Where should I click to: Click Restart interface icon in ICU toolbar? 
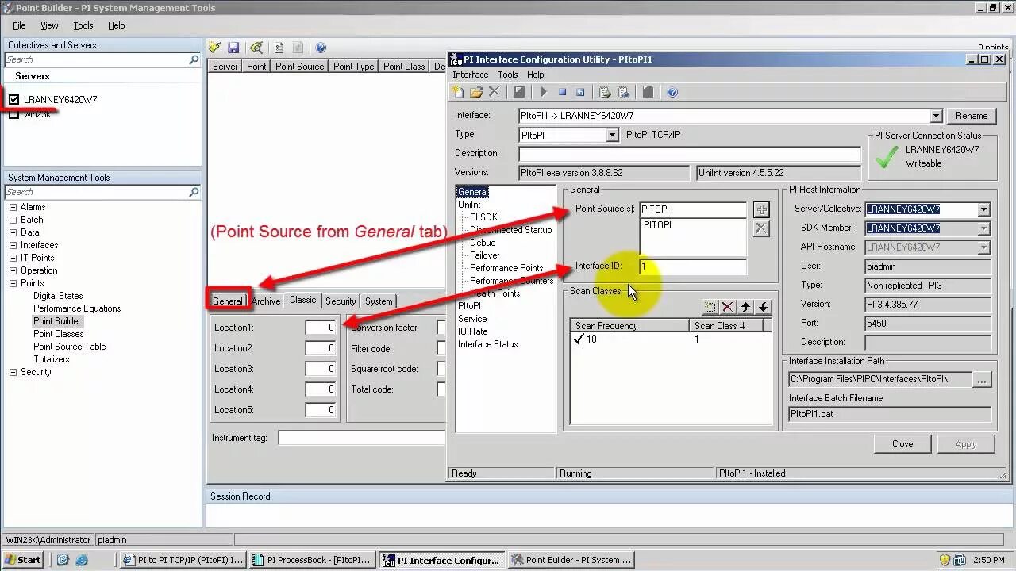(x=580, y=92)
